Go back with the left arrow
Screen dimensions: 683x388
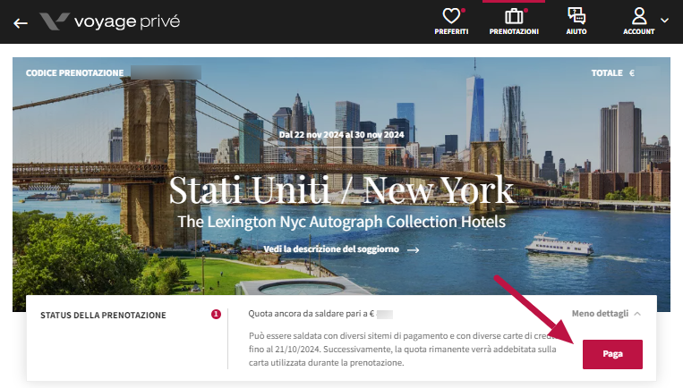click(x=21, y=23)
